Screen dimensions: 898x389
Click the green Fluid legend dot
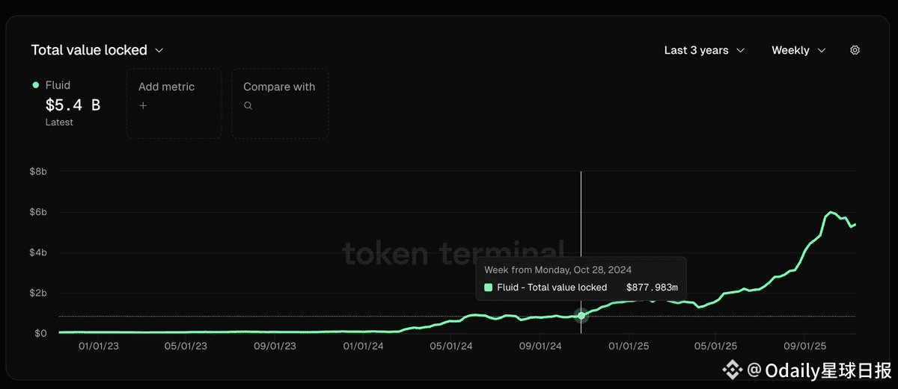[x=36, y=85]
